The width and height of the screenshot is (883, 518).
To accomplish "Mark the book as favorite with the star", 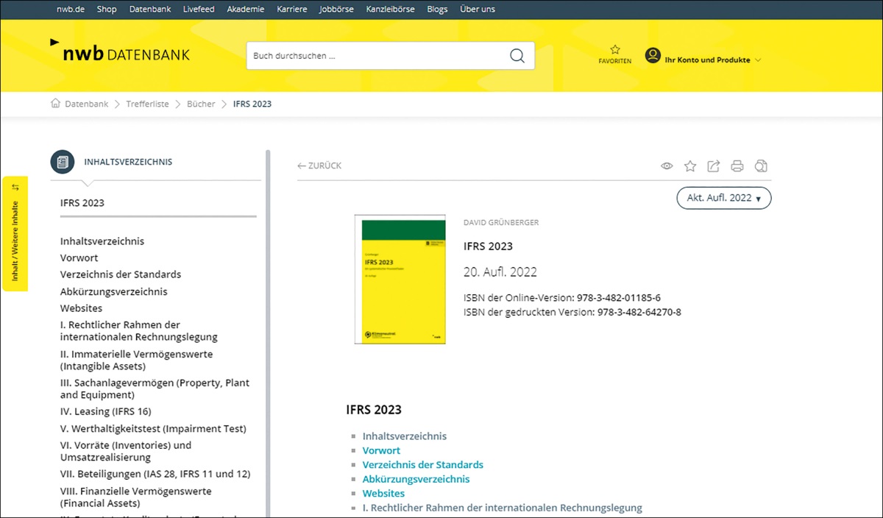I will [690, 166].
